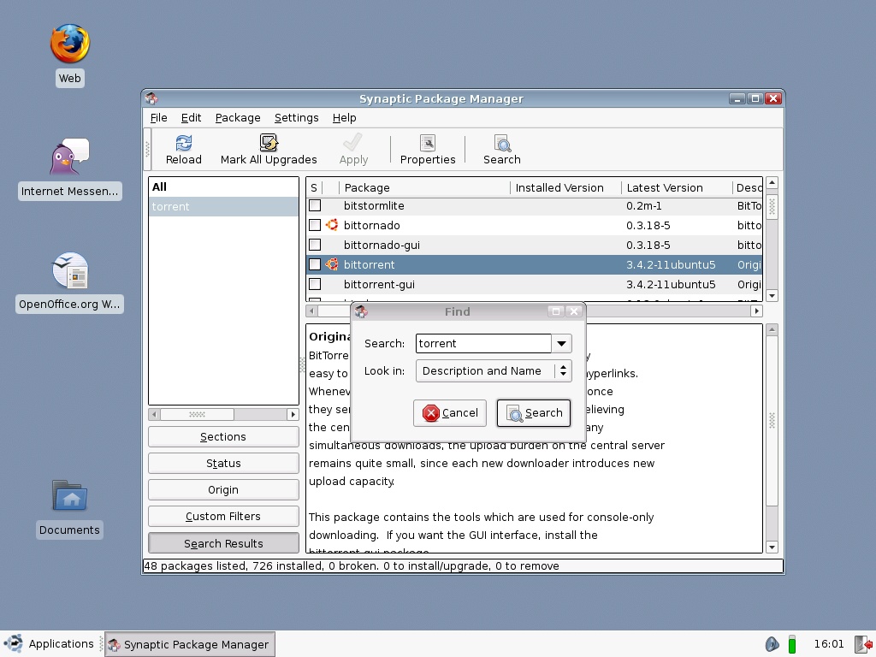Click the filter list scroll right arrow
876x657 pixels.
[x=293, y=415]
